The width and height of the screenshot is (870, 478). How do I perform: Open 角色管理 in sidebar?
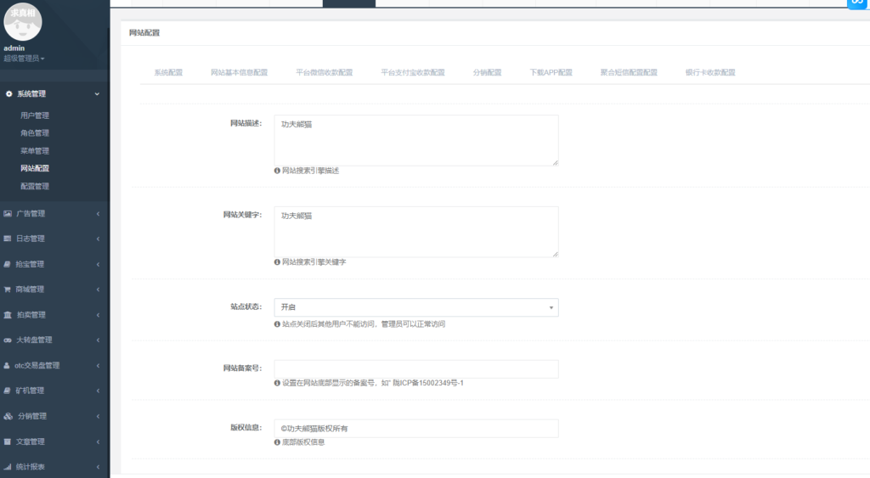34,133
